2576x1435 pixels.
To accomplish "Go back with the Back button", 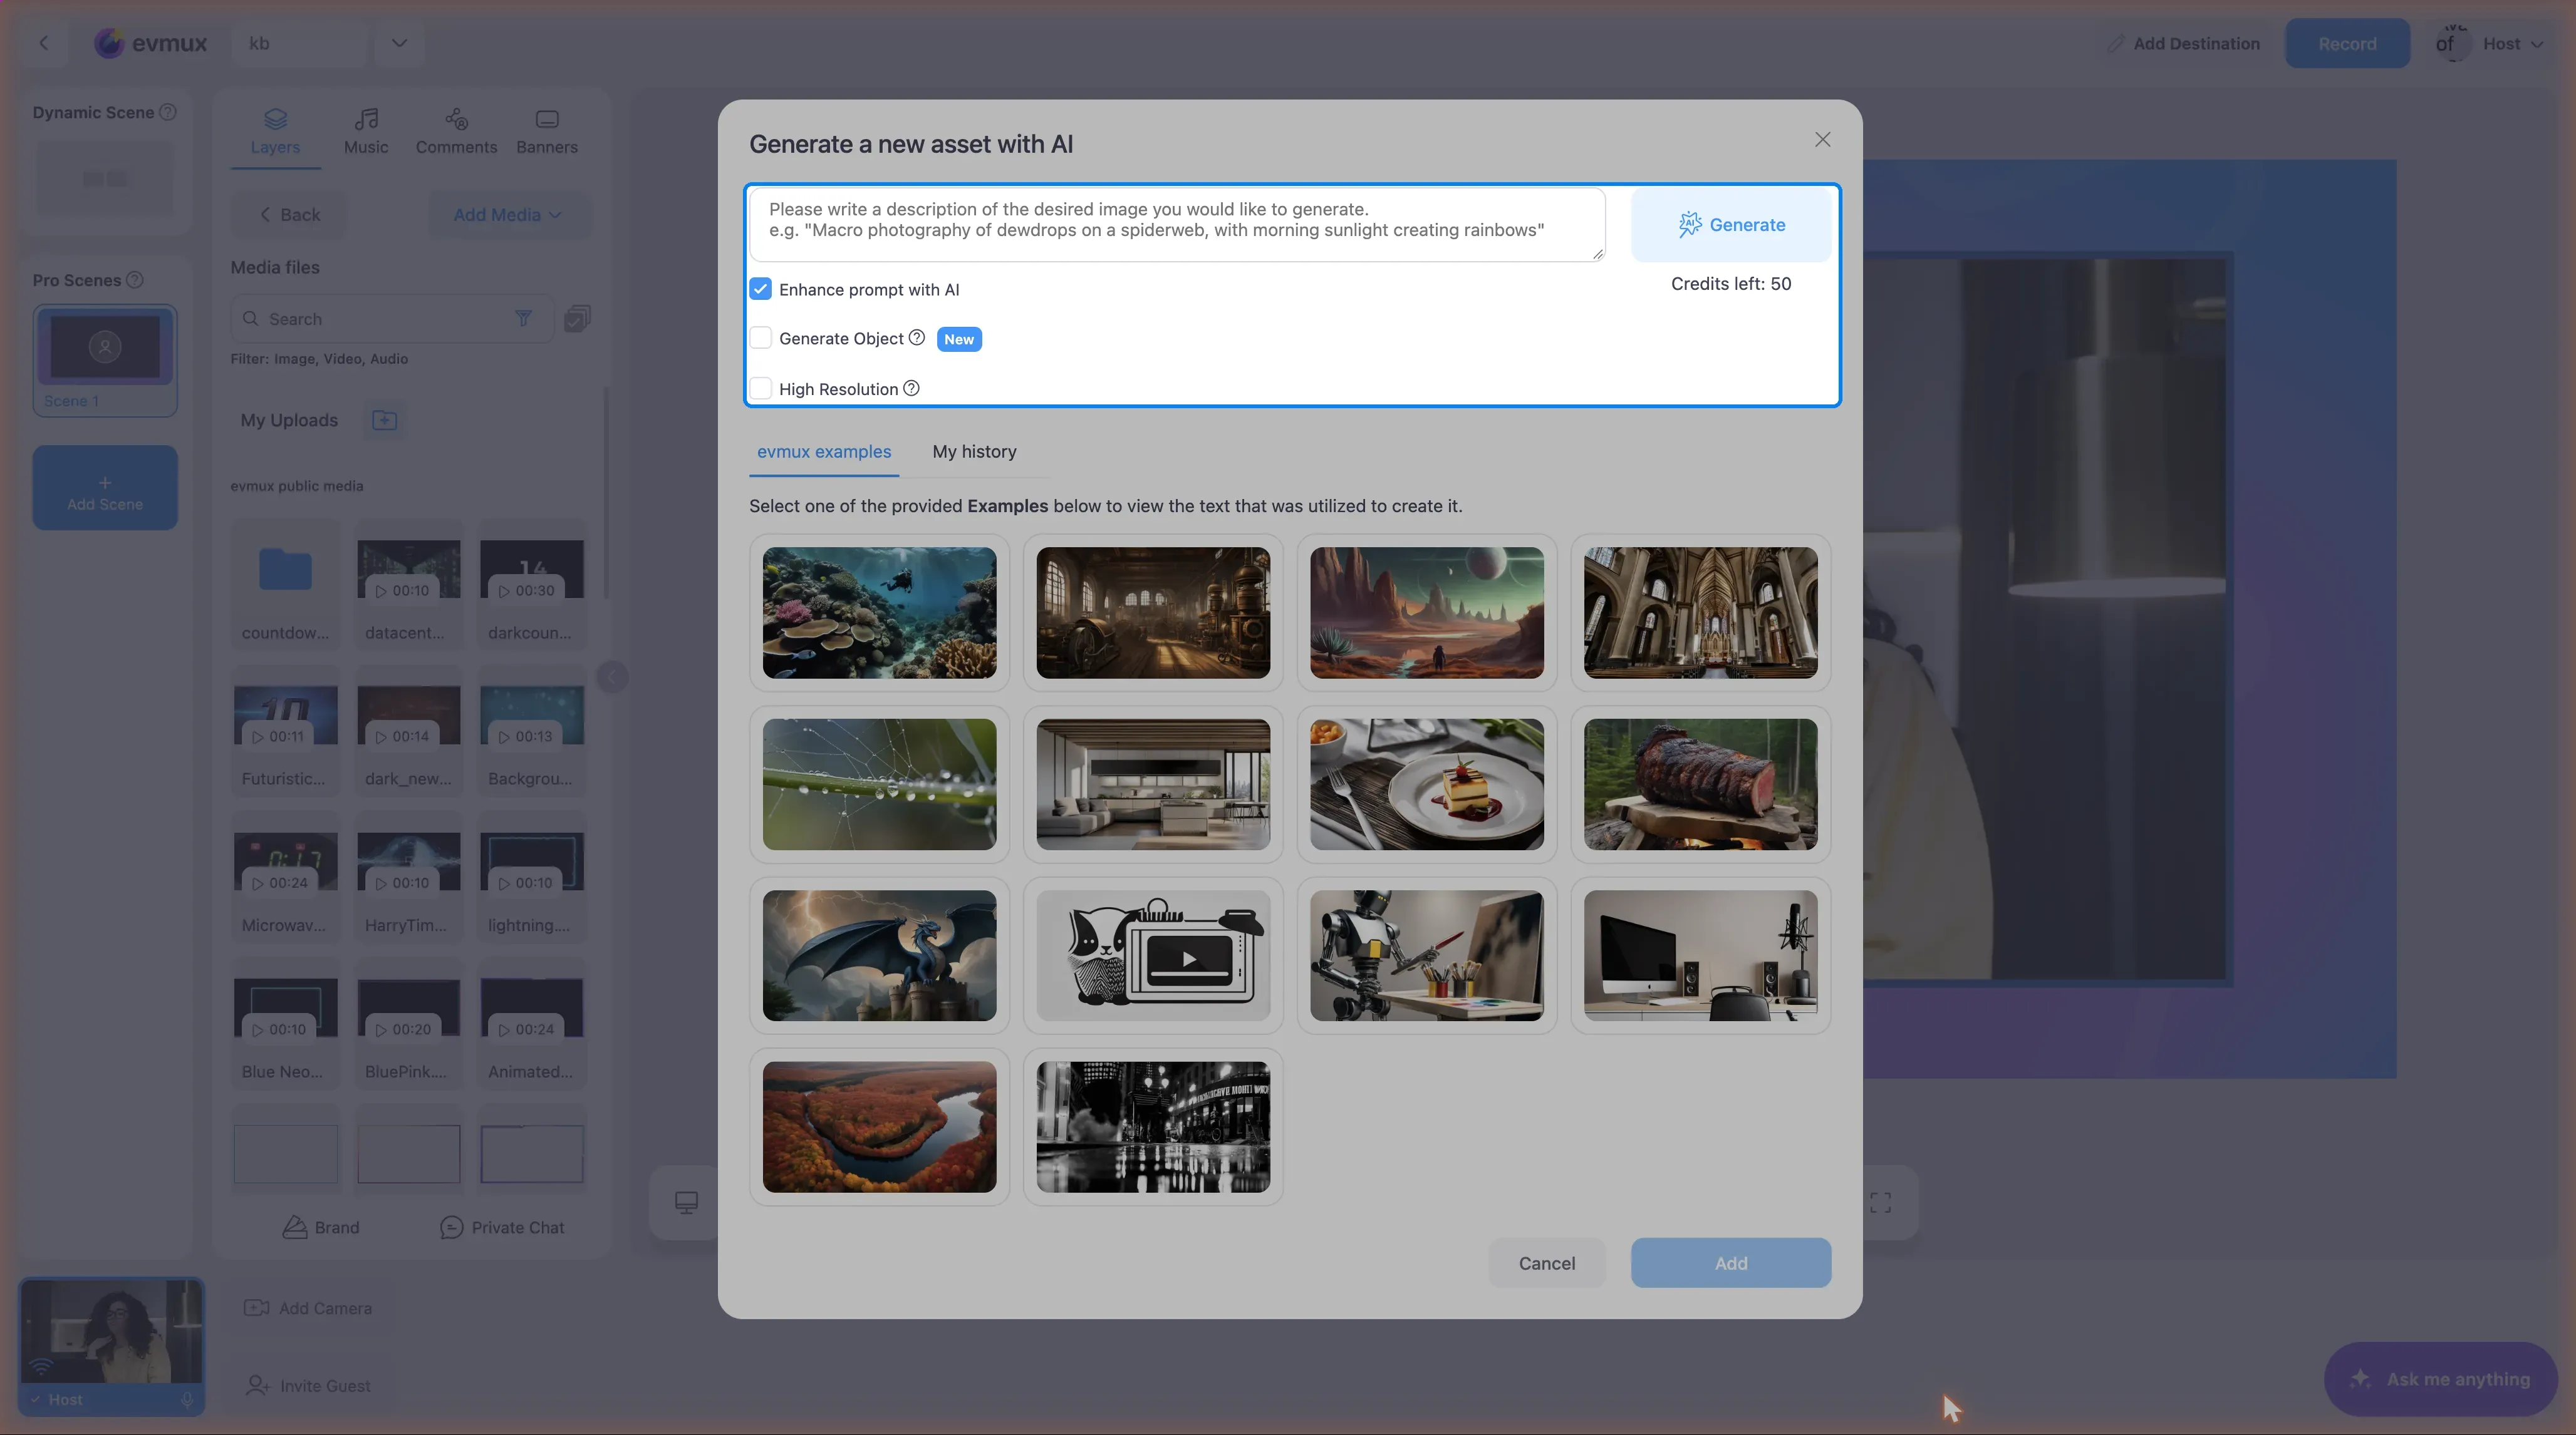I will coord(289,215).
